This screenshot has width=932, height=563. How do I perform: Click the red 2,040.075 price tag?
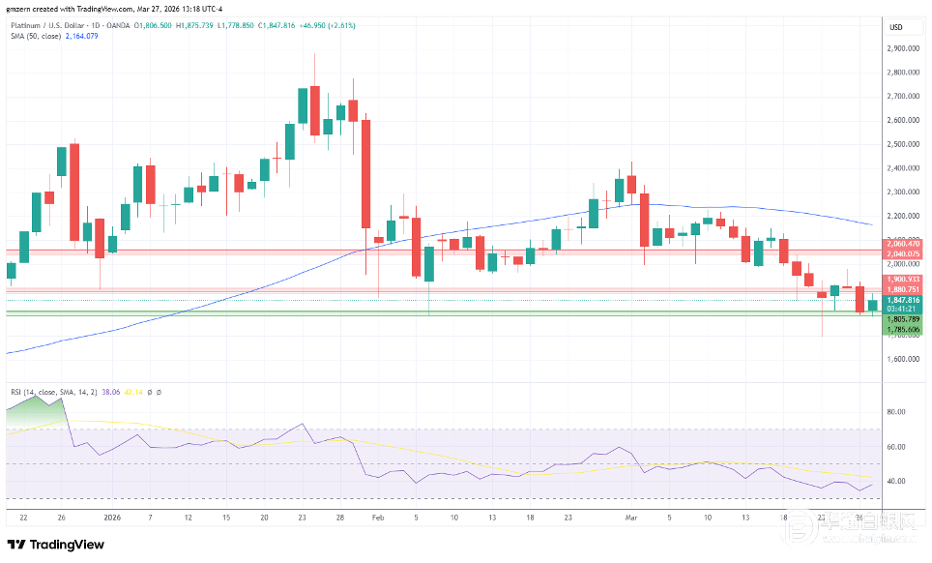point(902,253)
